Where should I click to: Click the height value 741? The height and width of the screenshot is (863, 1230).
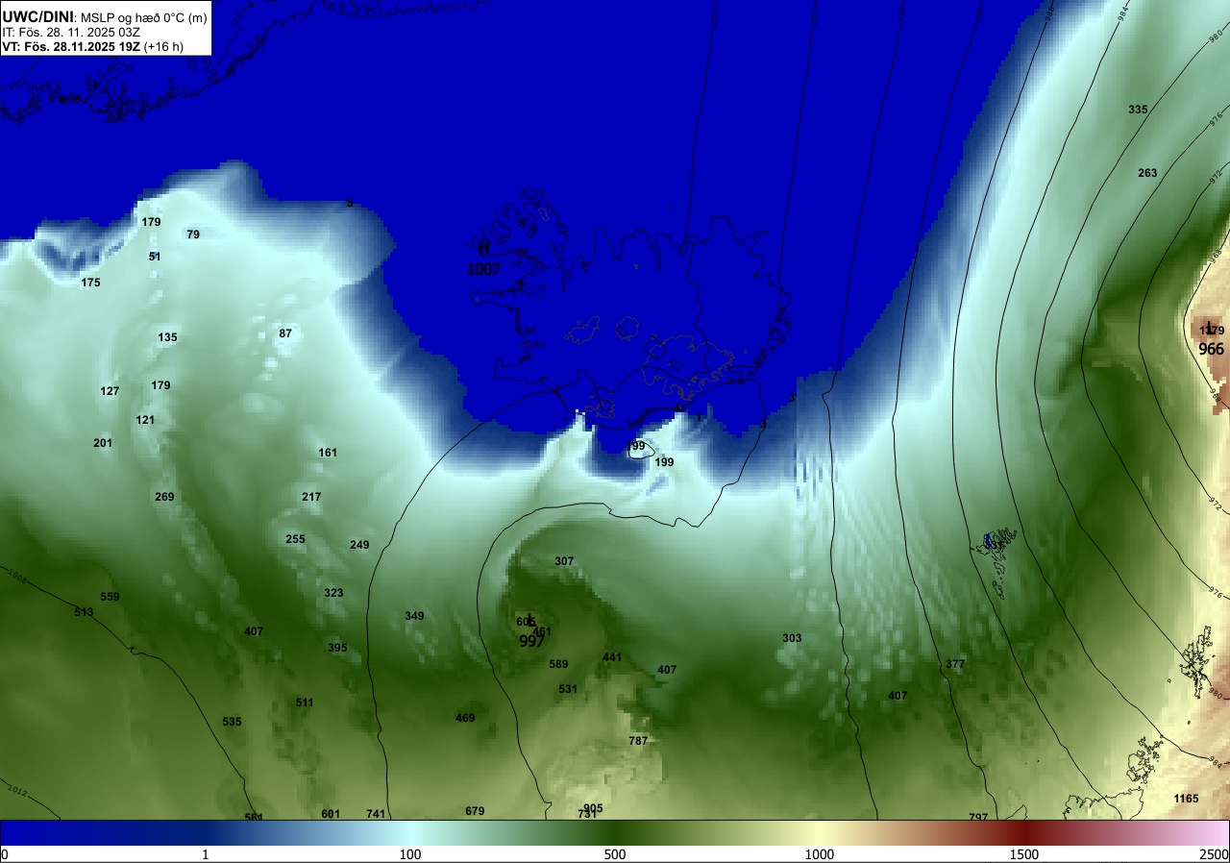pos(376,814)
